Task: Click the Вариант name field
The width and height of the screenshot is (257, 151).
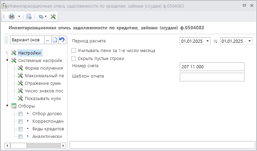Action: point(27,40)
